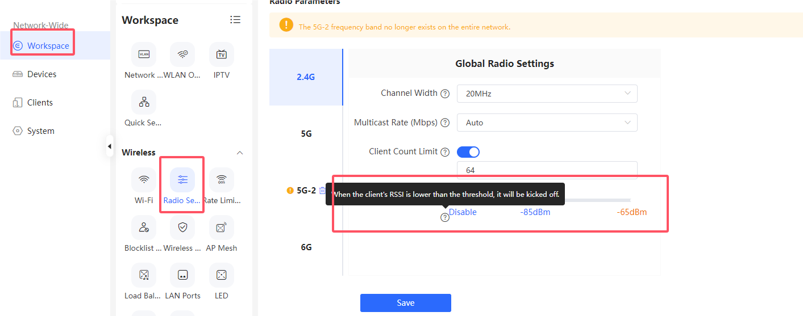
Task: Click the Workspace list view icon
Action: 235,20
